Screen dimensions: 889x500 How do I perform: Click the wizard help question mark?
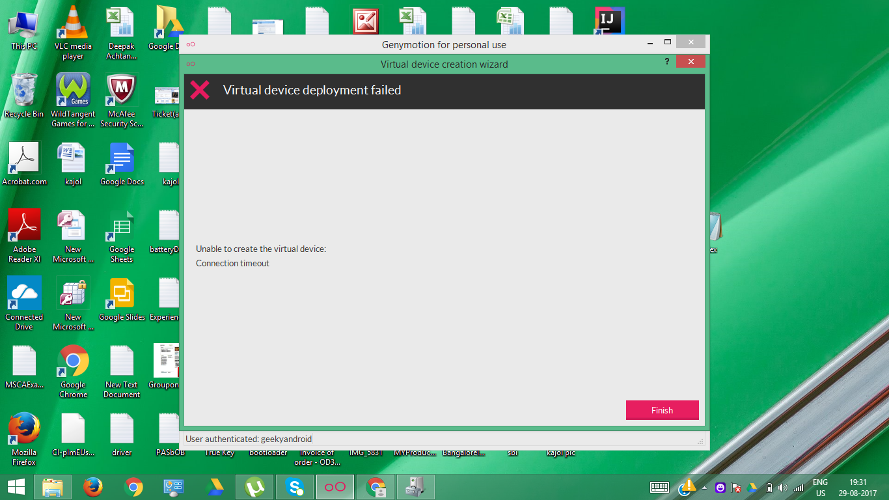coord(667,62)
